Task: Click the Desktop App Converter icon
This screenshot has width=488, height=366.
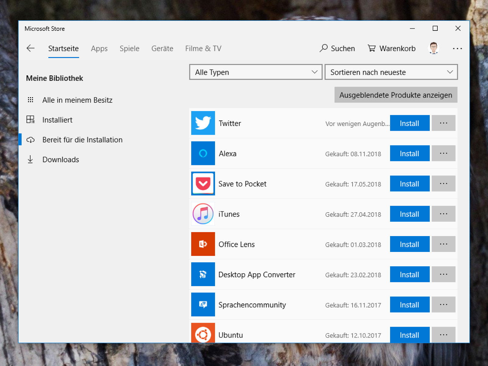Action: pos(203,274)
